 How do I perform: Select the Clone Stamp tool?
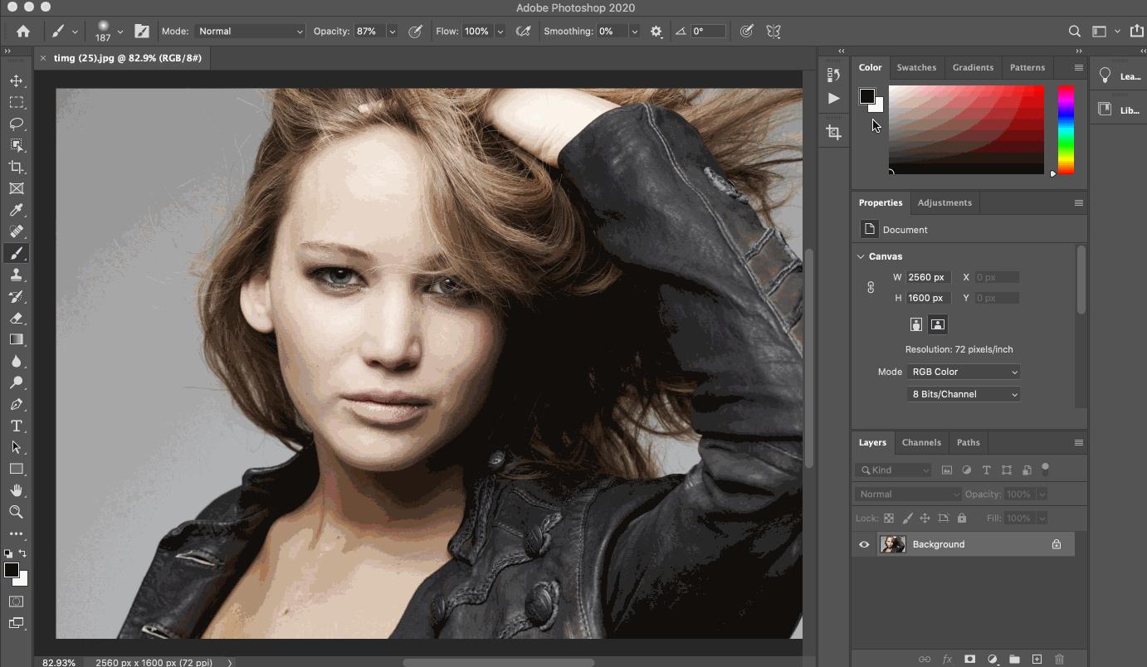(x=16, y=275)
